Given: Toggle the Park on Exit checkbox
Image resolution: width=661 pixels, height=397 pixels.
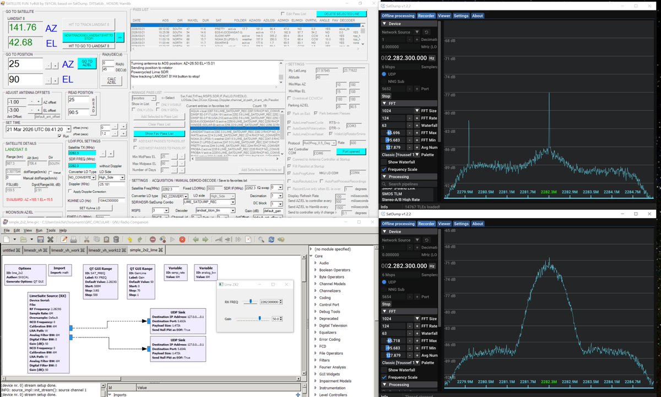Looking at the screenshot, I should pos(290,113).
